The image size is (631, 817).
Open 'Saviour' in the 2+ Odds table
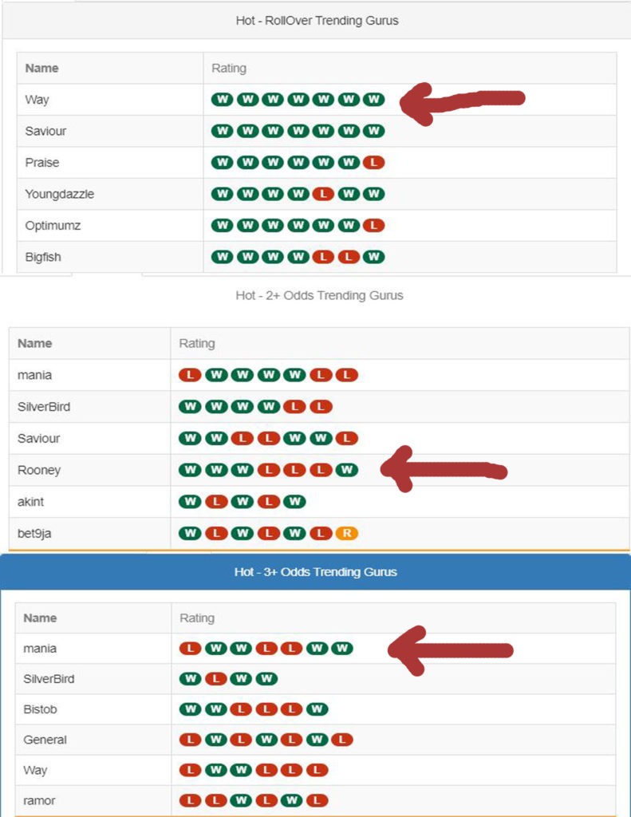tap(38, 438)
